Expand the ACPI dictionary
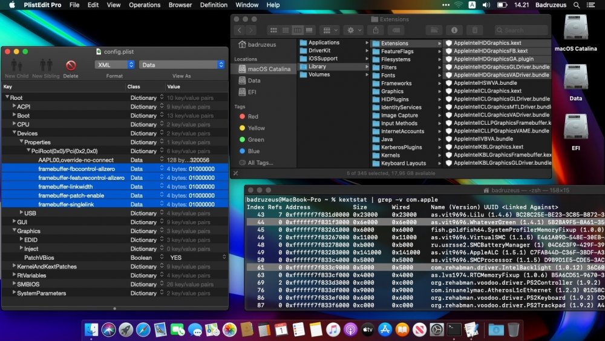 pyautogui.click(x=14, y=106)
